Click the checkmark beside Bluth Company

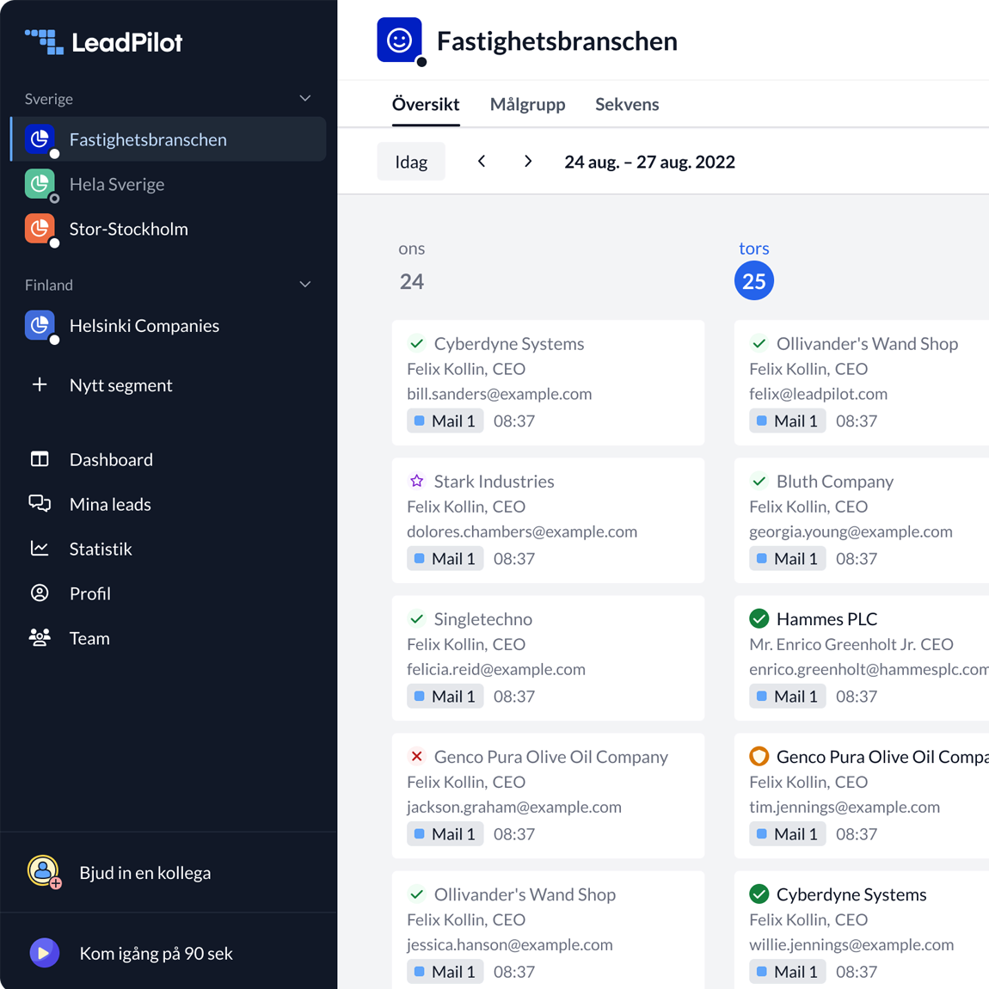click(x=759, y=482)
